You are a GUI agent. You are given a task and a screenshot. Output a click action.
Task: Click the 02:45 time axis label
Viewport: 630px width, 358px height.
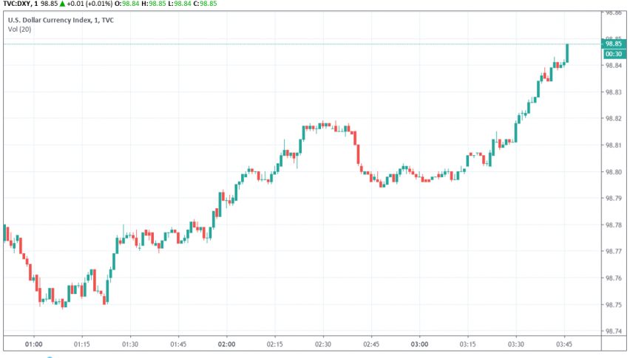point(371,345)
